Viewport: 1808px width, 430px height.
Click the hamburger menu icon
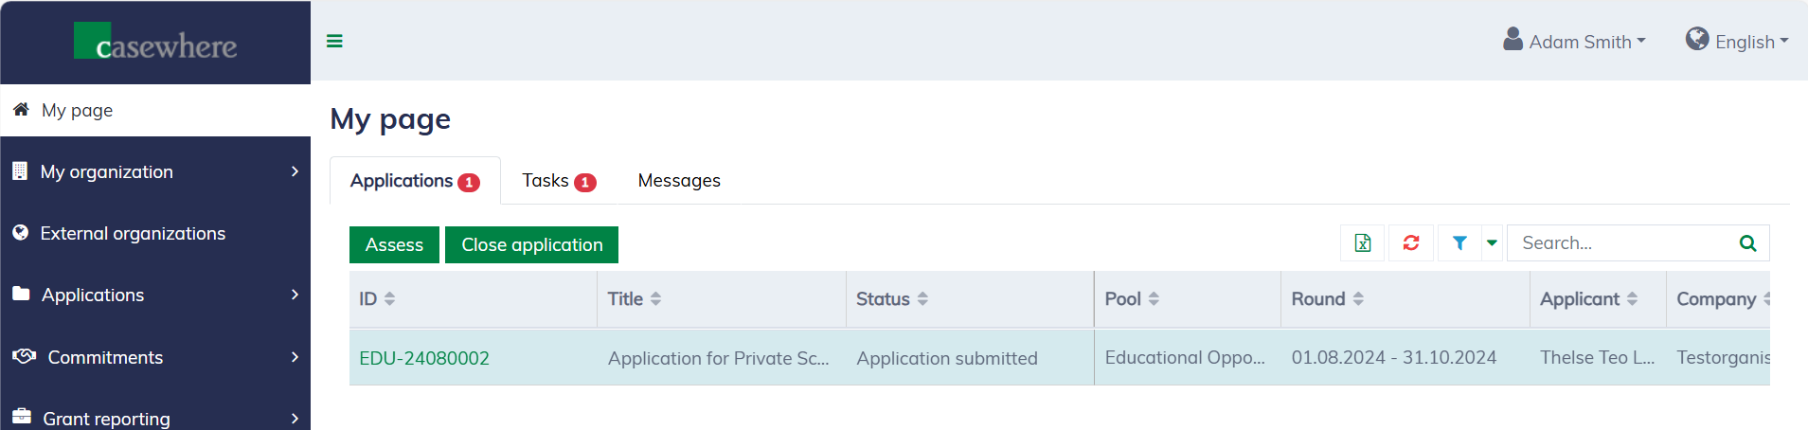tap(334, 41)
